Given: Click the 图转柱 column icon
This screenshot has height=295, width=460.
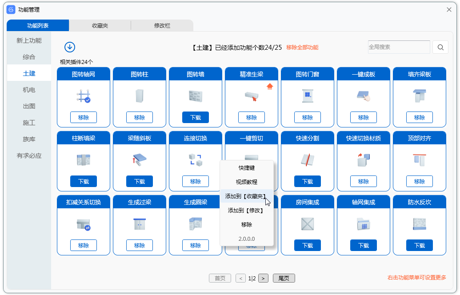Looking at the screenshot, I should 140,96.
